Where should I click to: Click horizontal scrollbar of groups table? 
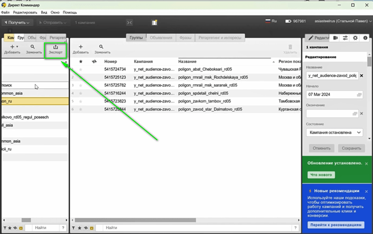point(136,220)
